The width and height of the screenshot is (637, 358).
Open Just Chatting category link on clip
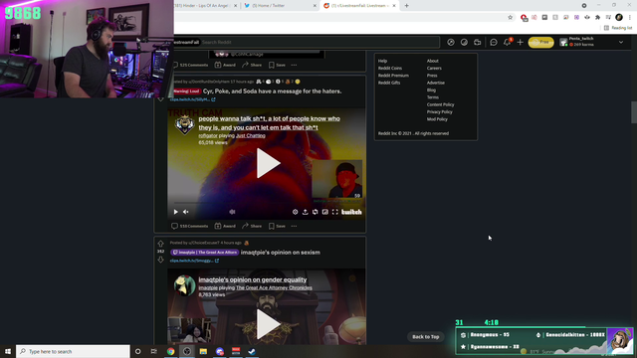pyautogui.click(x=251, y=135)
